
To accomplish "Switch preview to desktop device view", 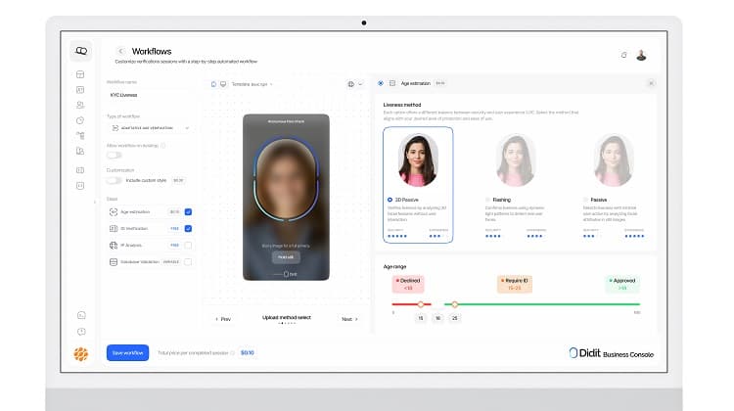I will coord(222,84).
